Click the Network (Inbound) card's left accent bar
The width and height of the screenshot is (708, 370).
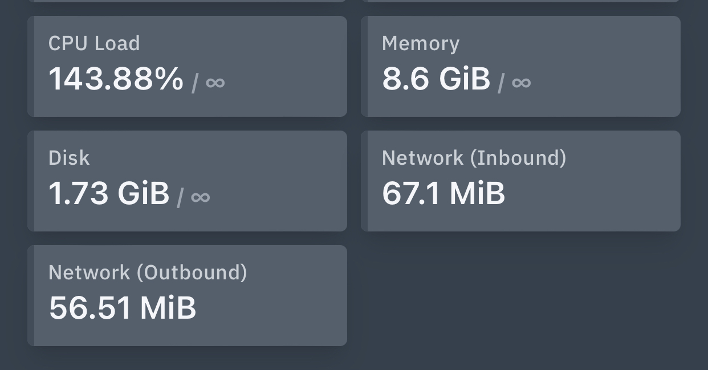click(364, 181)
